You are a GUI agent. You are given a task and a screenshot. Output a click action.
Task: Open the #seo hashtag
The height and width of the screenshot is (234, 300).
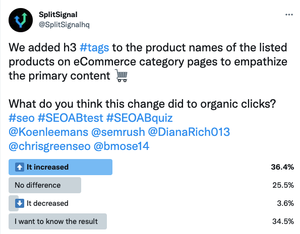[22, 118]
